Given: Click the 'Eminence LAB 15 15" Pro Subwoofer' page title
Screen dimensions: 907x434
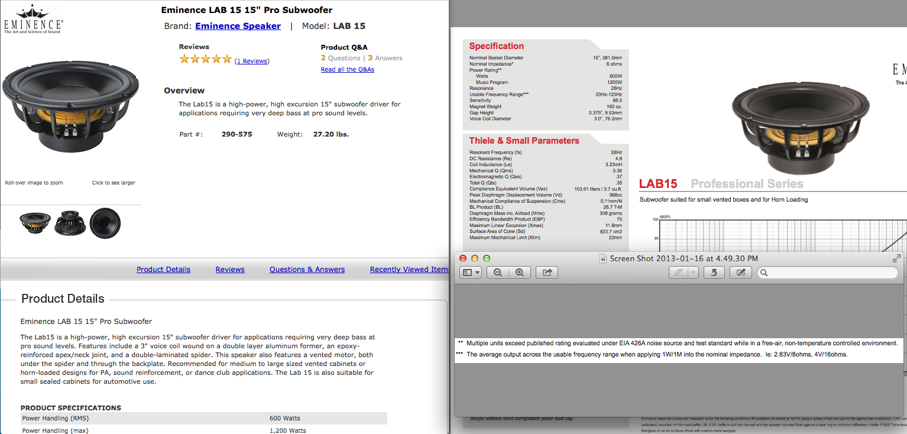Looking at the screenshot, I should point(247,10).
